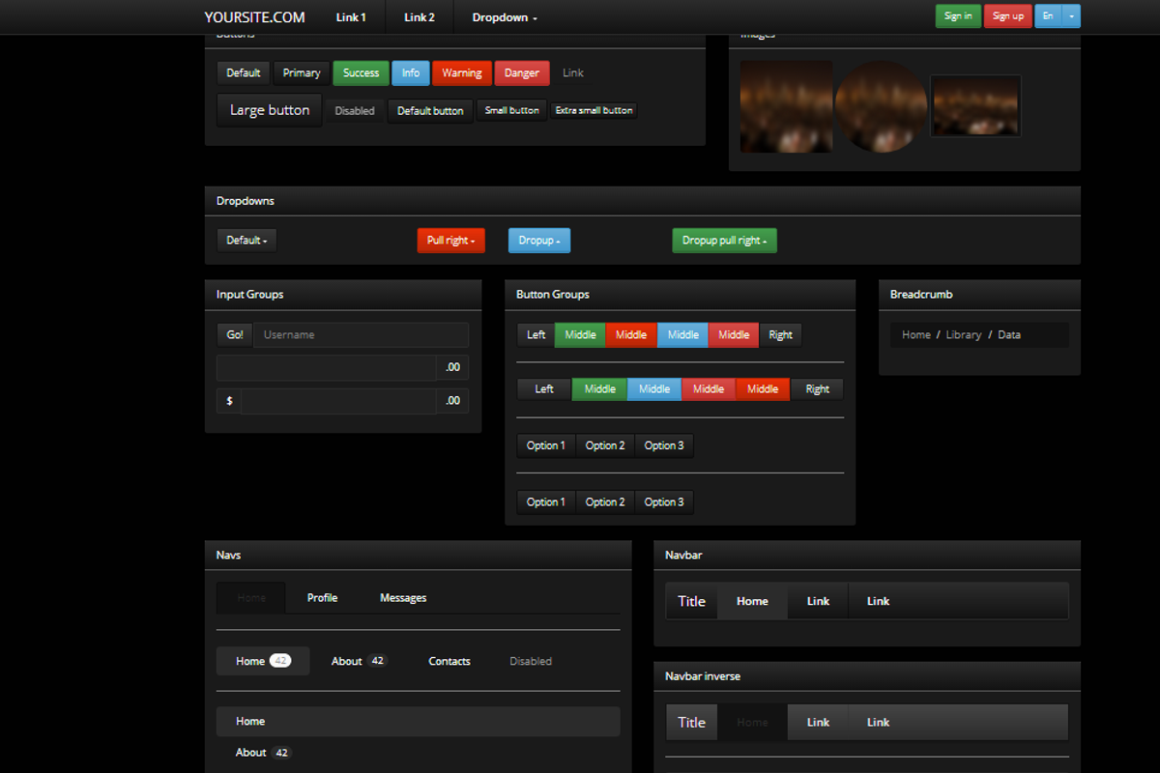Switch to the Messages tab in Navs
Image resolution: width=1160 pixels, height=773 pixels.
pyautogui.click(x=402, y=597)
